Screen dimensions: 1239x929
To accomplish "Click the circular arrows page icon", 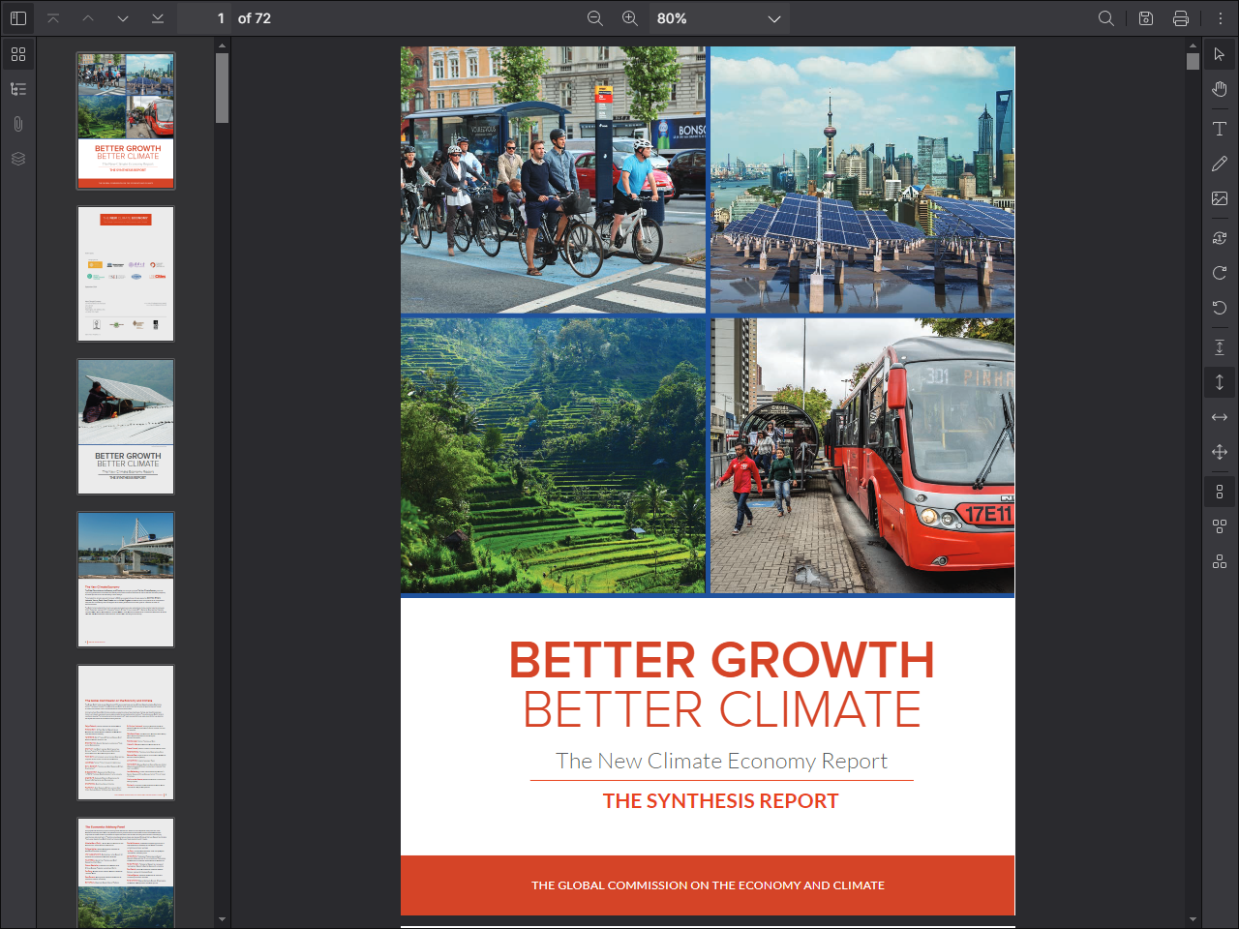I will [x=1220, y=238].
